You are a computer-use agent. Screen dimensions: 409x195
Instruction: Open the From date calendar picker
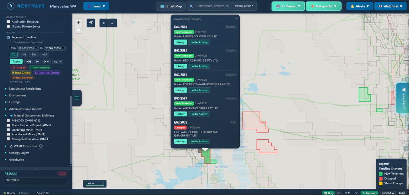[36, 48]
